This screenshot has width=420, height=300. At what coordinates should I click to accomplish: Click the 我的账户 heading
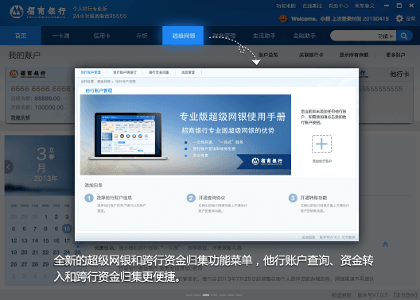point(25,56)
